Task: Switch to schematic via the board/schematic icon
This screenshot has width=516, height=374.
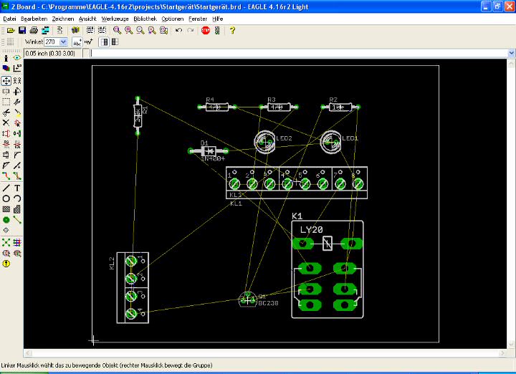Action: click(x=60, y=31)
